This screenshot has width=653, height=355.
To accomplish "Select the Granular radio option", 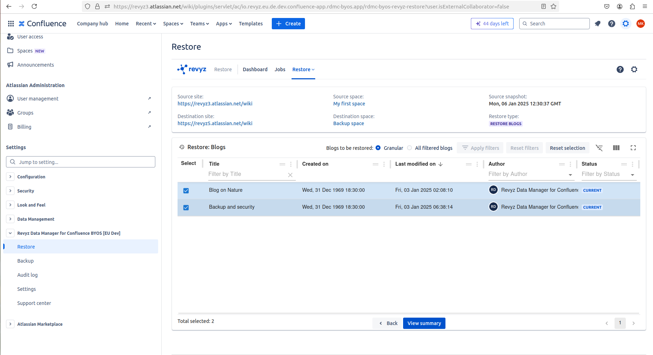I will click(x=378, y=148).
